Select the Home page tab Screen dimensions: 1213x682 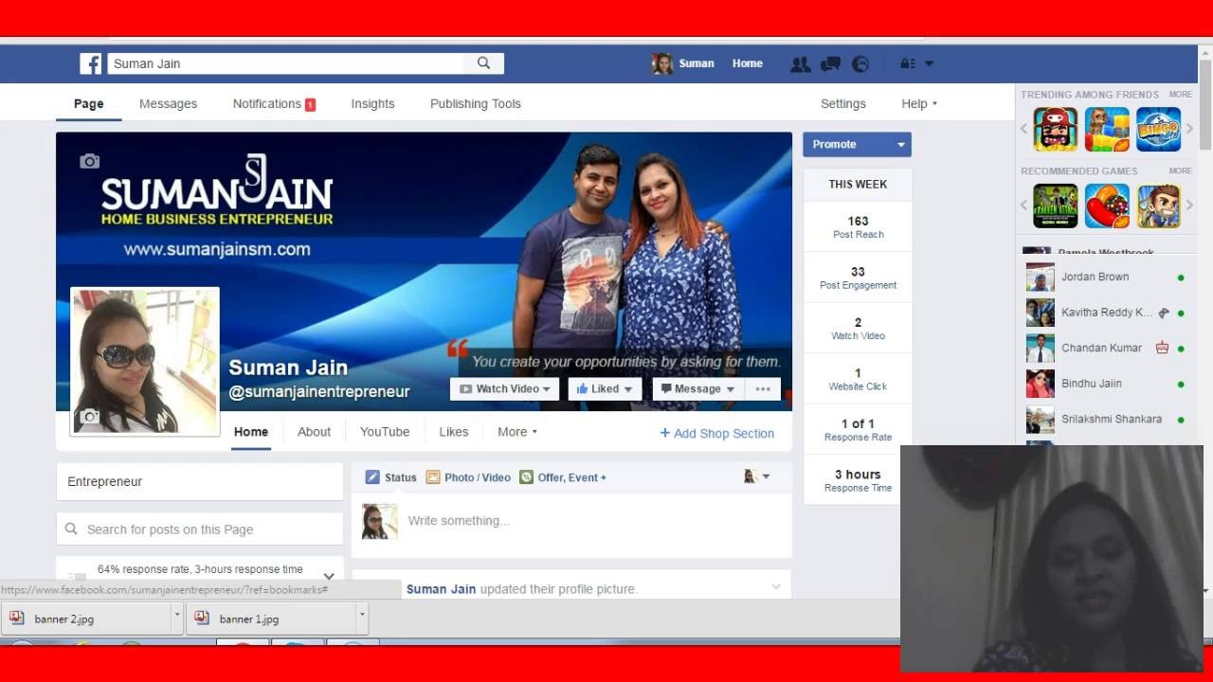click(251, 432)
